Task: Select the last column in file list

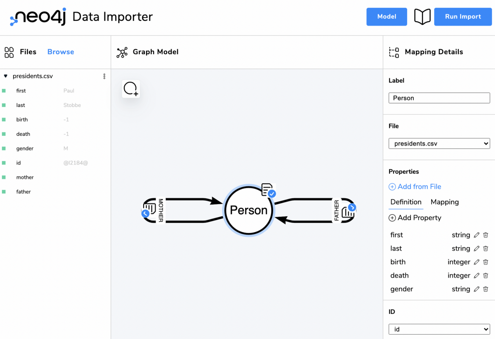Action: tap(20, 105)
